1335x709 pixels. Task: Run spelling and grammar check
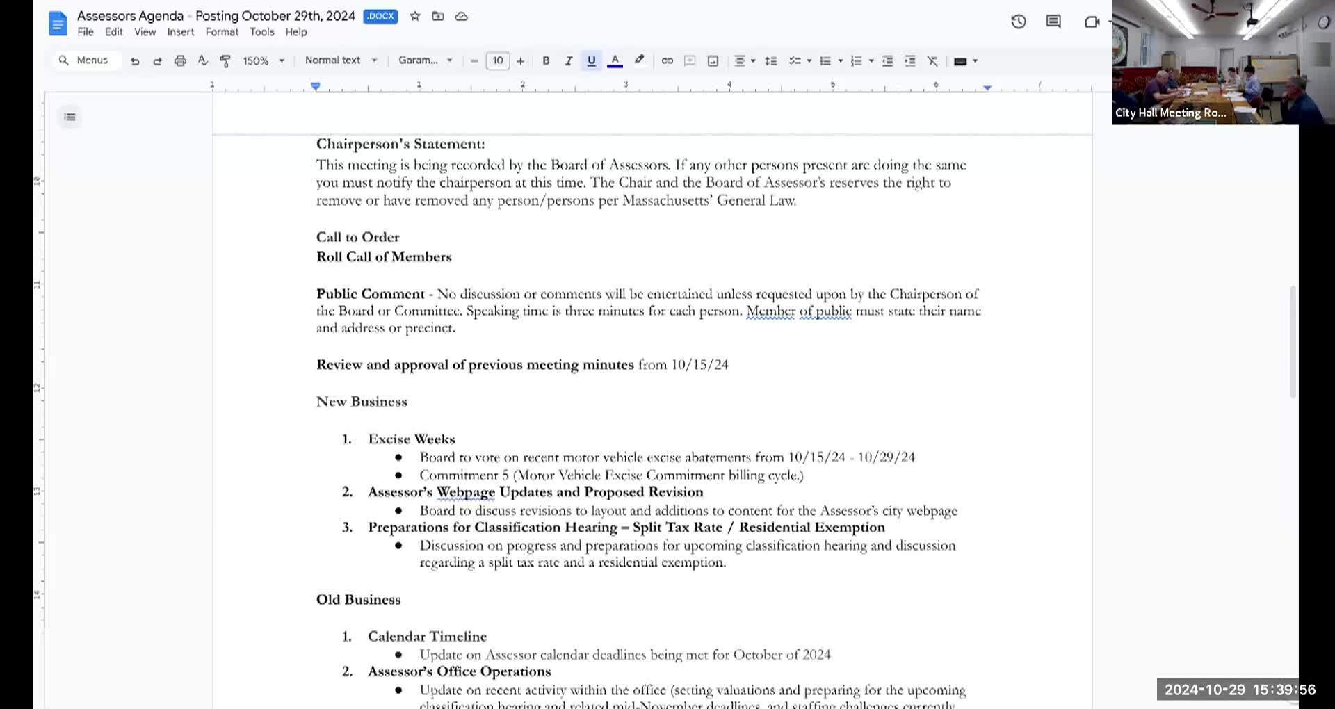pyautogui.click(x=202, y=61)
